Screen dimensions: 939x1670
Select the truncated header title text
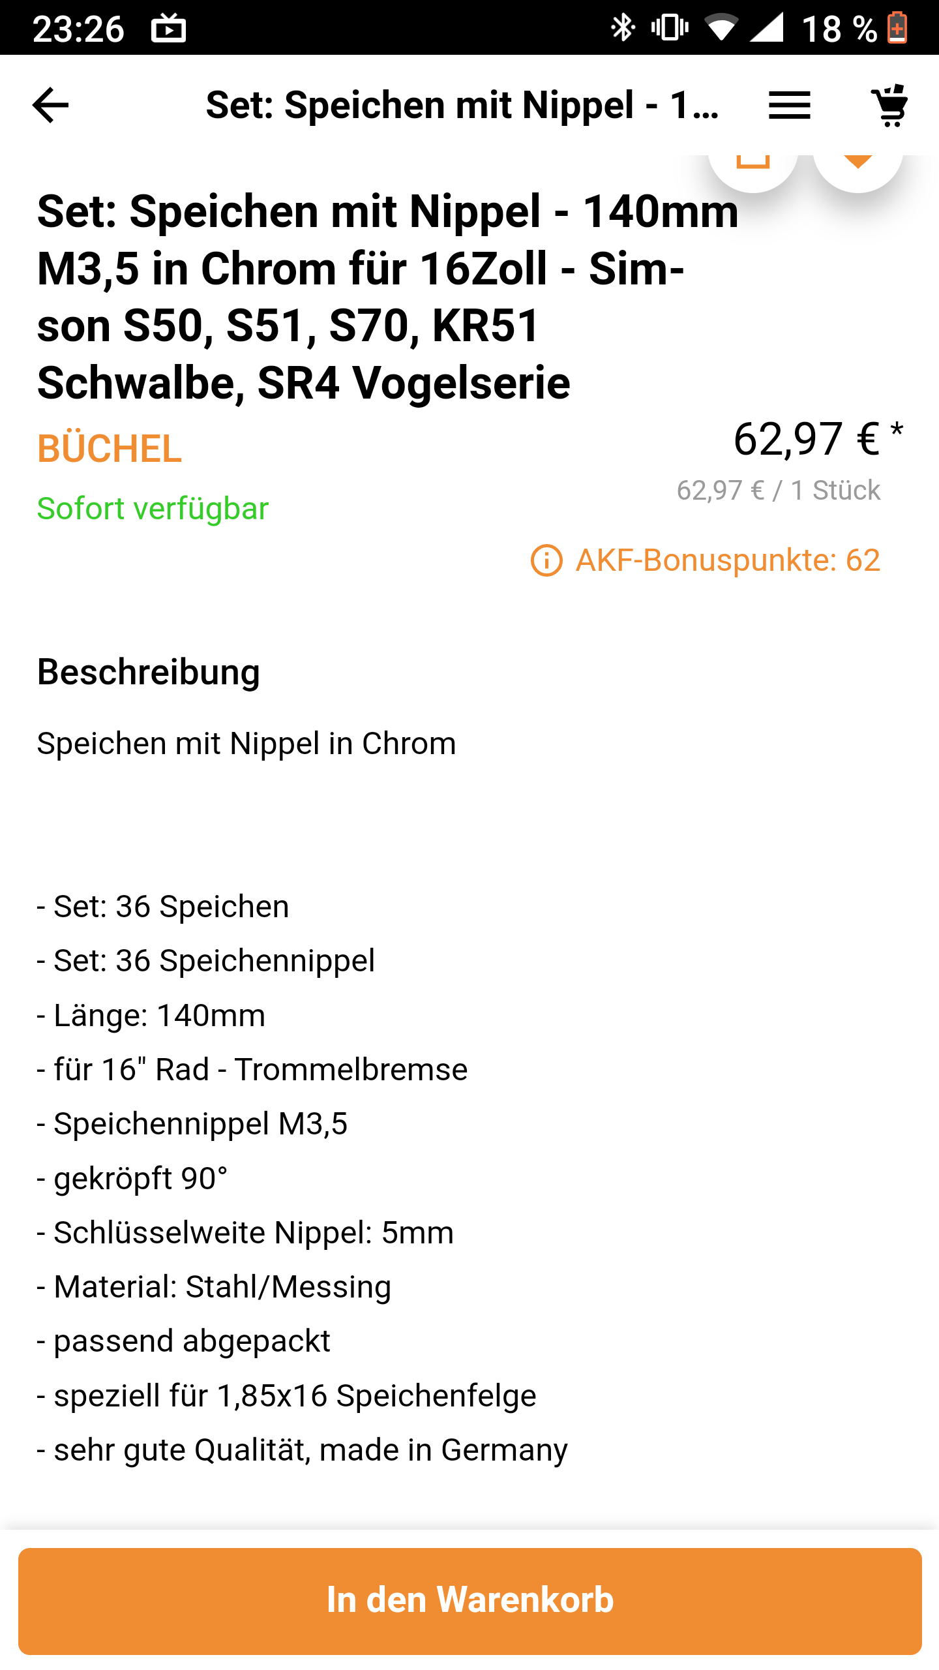[462, 105]
